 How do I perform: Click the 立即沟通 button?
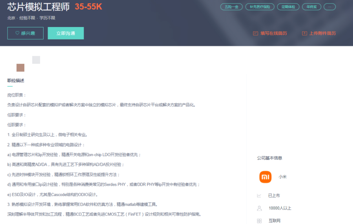click(66, 33)
